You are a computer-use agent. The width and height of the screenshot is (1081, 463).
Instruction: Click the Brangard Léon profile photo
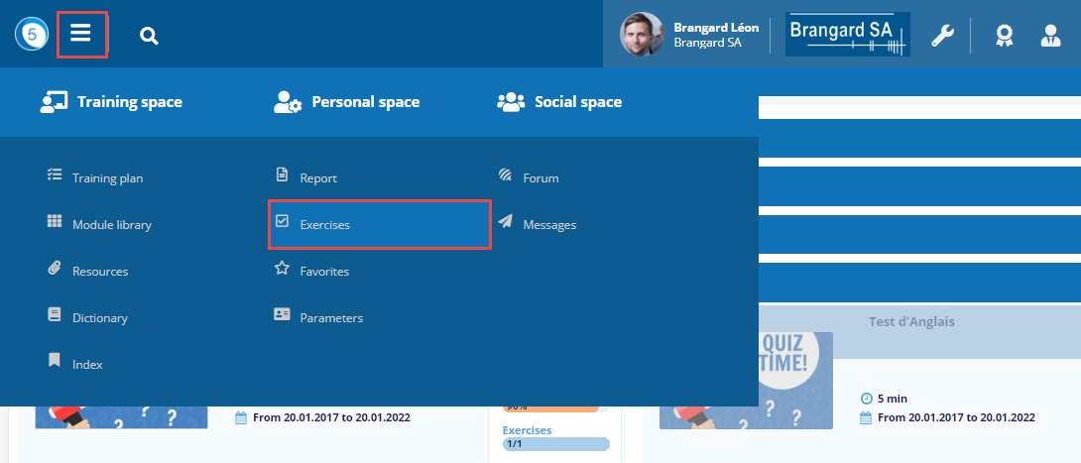(642, 35)
